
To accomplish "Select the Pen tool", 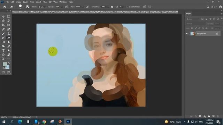I will coord(9,46).
